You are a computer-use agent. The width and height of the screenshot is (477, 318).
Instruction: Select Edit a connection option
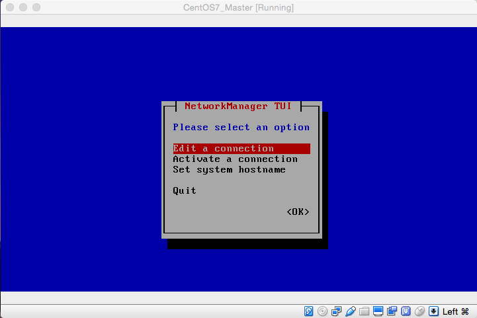pyautogui.click(x=241, y=148)
